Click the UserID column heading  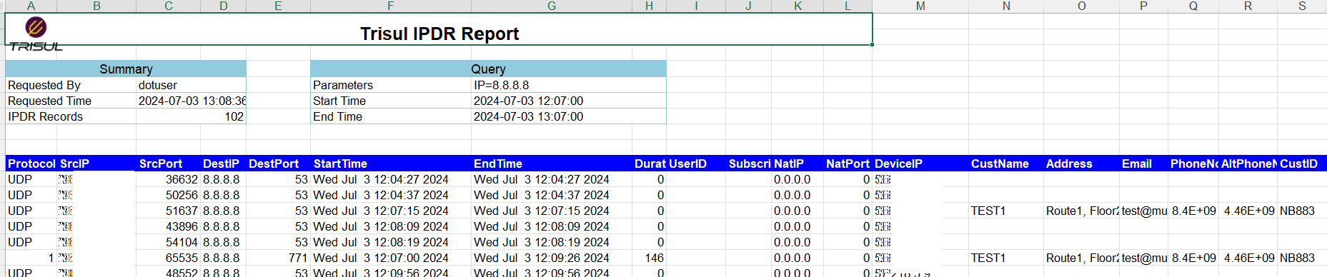[696, 163]
